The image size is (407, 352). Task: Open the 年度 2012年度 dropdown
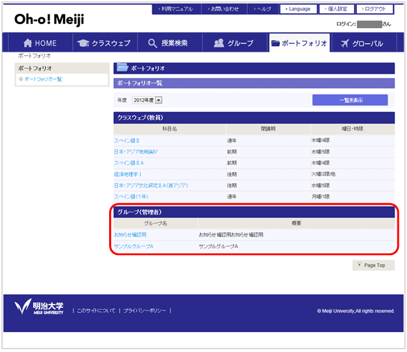[147, 100]
